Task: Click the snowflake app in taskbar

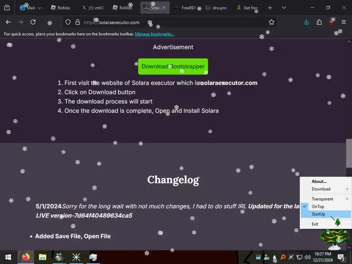Action: coord(76,257)
